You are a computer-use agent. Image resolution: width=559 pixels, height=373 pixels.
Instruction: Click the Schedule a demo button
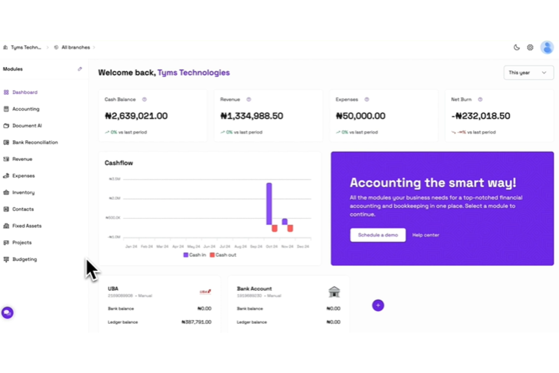point(378,235)
